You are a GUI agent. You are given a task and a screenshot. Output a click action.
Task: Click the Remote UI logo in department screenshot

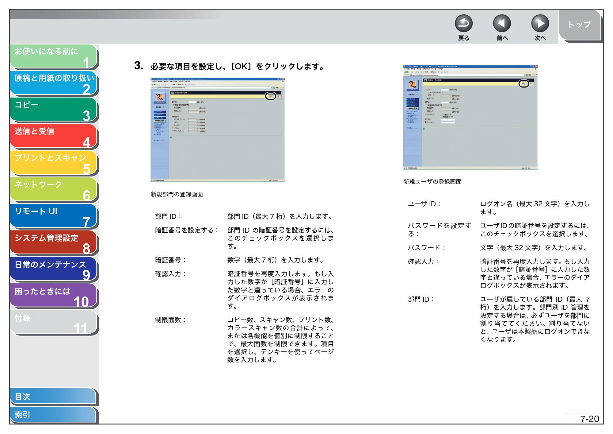[x=159, y=98]
